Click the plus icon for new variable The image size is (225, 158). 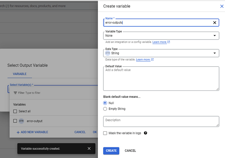18,132
